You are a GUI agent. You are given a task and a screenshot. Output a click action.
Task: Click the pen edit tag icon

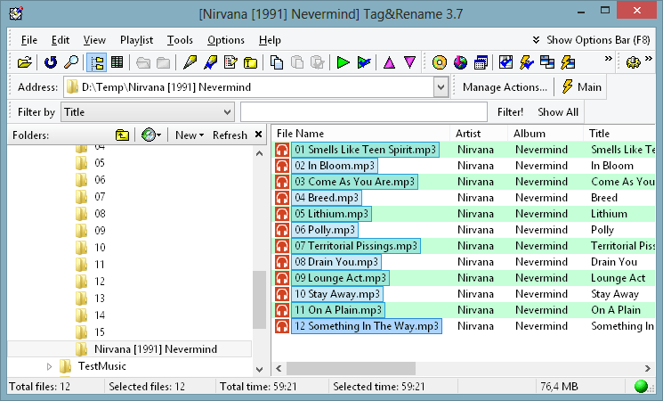(190, 62)
